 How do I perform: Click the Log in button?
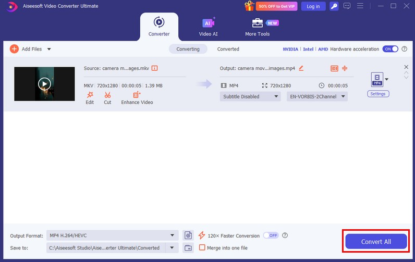click(313, 6)
